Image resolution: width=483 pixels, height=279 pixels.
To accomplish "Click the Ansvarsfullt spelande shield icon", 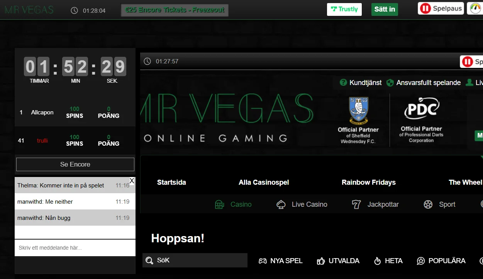I will [x=390, y=83].
